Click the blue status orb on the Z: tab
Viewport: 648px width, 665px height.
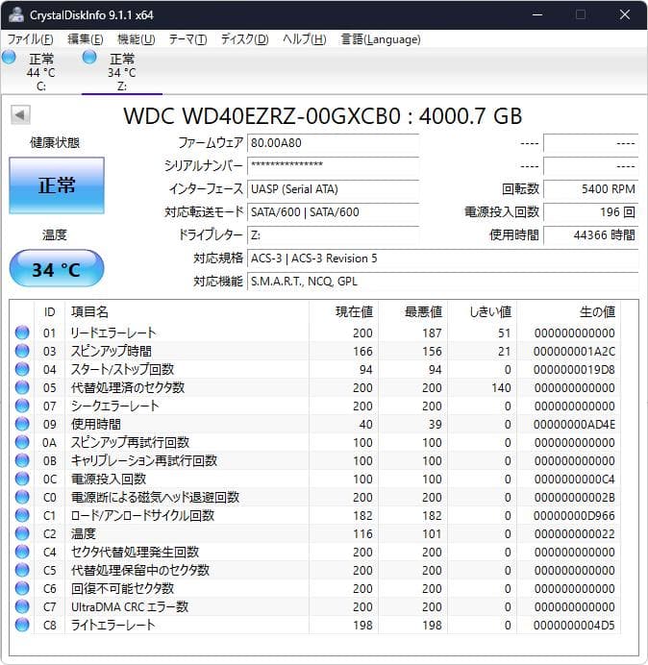(x=89, y=58)
